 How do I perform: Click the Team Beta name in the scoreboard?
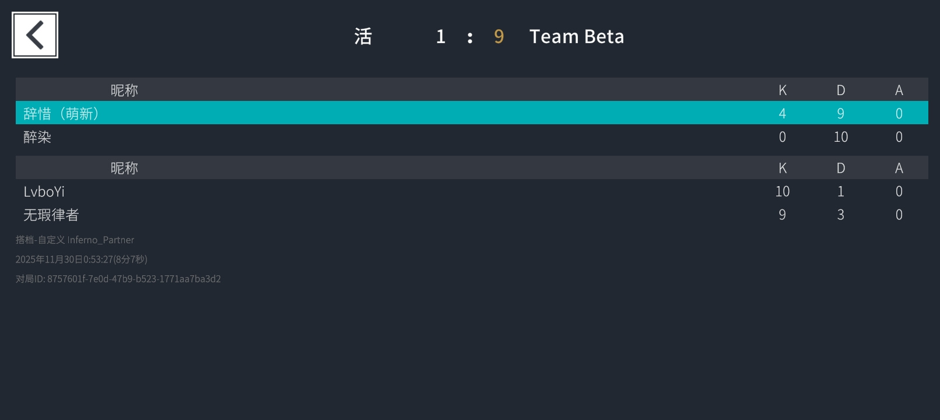tap(577, 36)
